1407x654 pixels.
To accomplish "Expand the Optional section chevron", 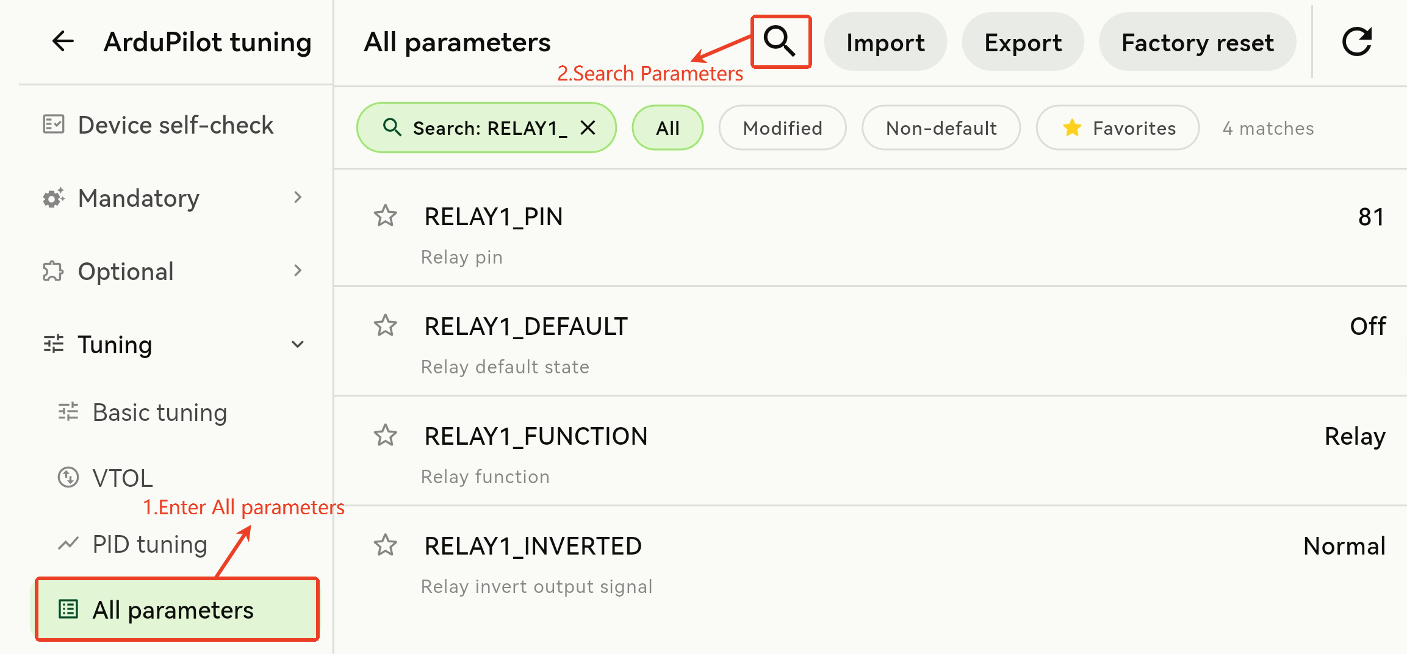I will [298, 271].
